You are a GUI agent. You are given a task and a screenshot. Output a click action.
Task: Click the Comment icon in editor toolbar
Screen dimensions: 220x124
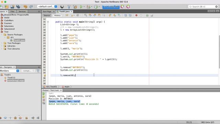click(147, 15)
